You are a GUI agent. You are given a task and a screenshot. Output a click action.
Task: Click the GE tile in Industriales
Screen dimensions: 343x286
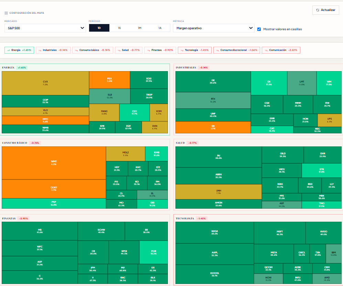213,81
